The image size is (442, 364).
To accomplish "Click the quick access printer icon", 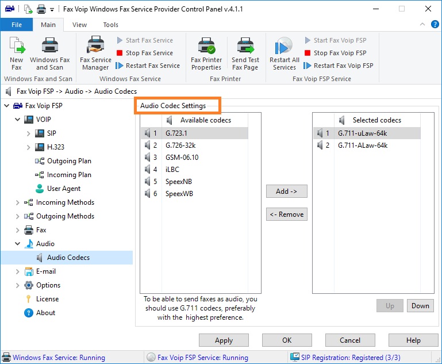I will click(41, 9).
